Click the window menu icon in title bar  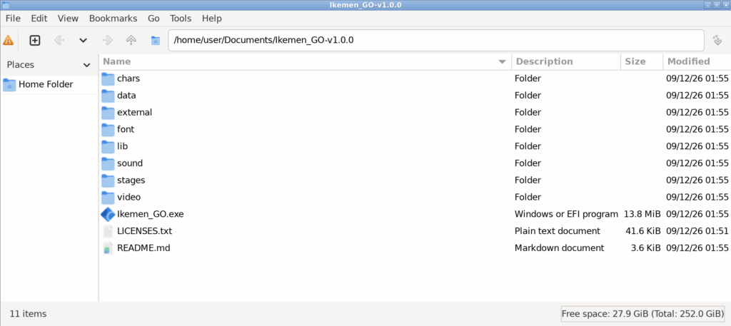pos(5,5)
